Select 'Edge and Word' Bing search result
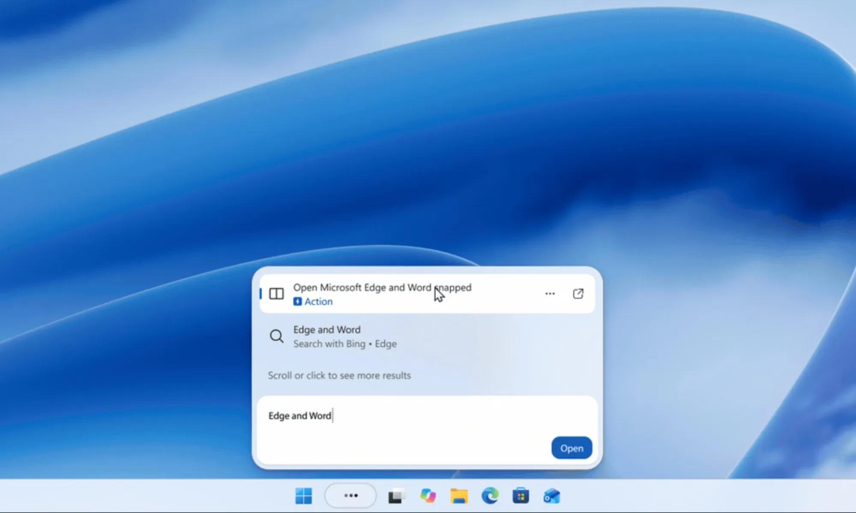The height and width of the screenshot is (513, 856). click(427, 336)
